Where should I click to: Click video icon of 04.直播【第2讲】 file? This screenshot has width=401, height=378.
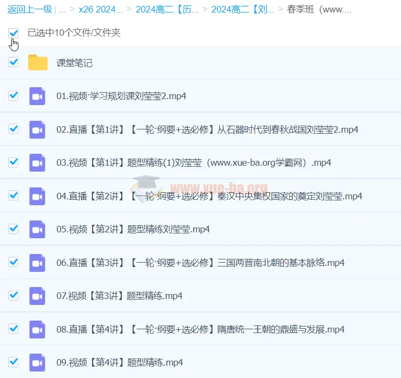37,196
